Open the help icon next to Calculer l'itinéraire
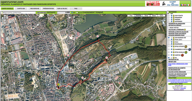 point(185,29)
